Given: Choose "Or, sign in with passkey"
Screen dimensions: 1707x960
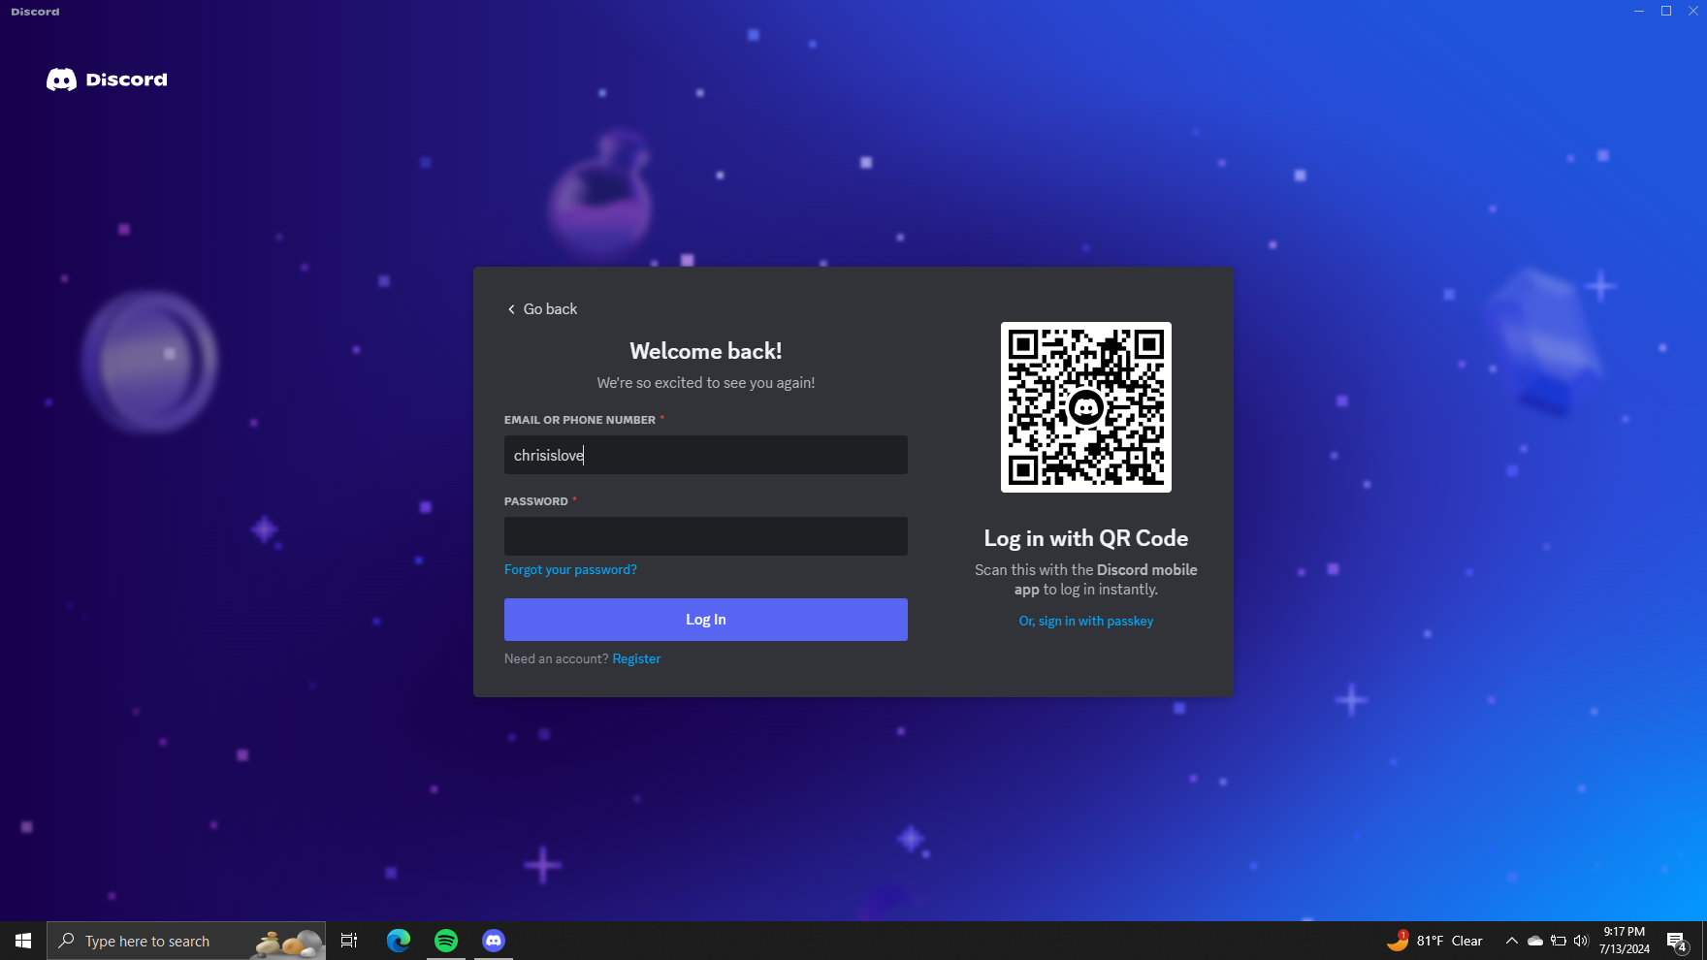Looking at the screenshot, I should [1086, 621].
